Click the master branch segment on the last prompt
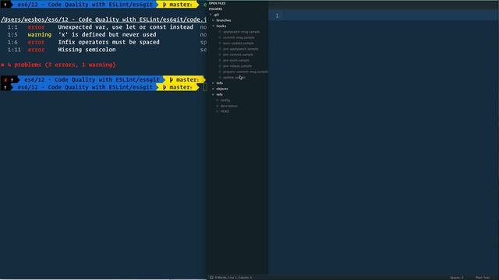This screenshot has width=499, height=280. click(x=178, y=87)
